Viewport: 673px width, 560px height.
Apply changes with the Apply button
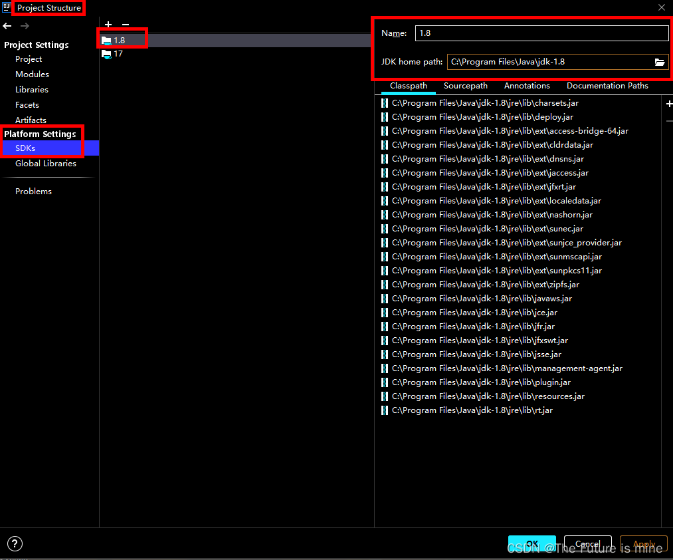pos(642,543)
